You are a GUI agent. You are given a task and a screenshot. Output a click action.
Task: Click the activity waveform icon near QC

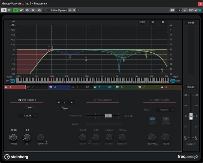coord(185,10)
